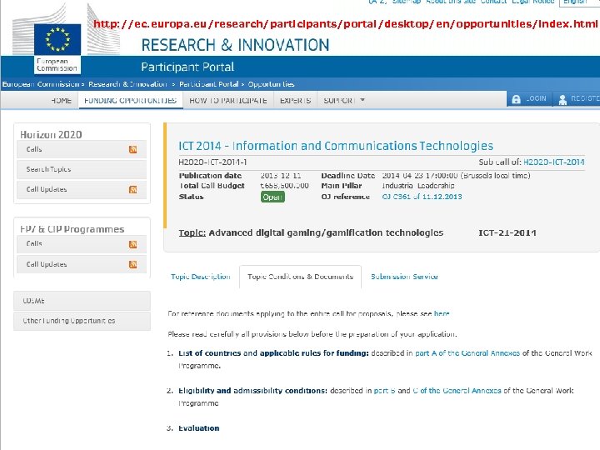Click the Participant Portal banner title
Viewport: 600px width, 450px height.
point(187,67)
